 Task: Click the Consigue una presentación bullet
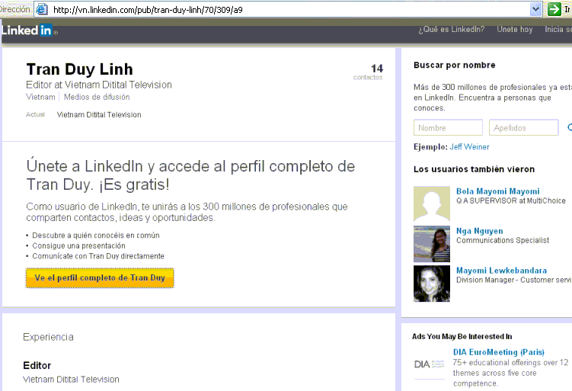click(x=78, y=245)
